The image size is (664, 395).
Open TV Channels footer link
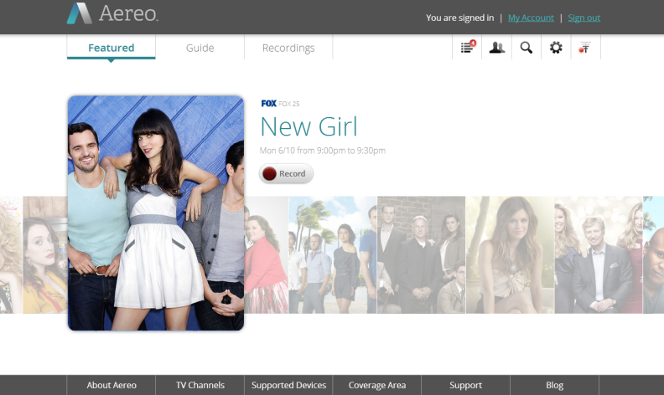click(200, 385)
